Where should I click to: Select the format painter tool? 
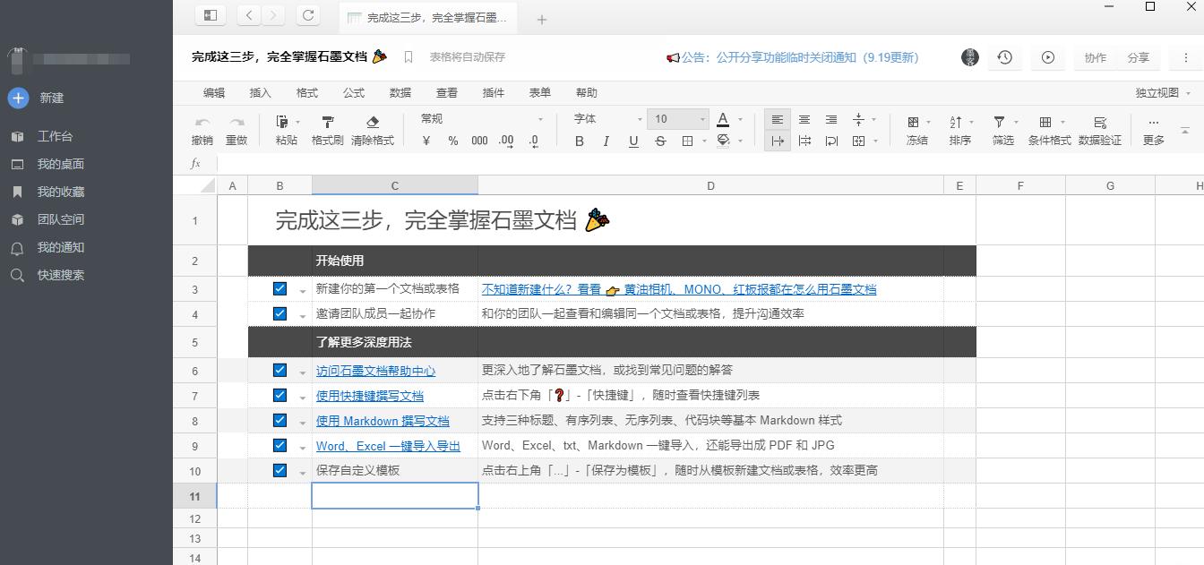[x=327, y=130]
